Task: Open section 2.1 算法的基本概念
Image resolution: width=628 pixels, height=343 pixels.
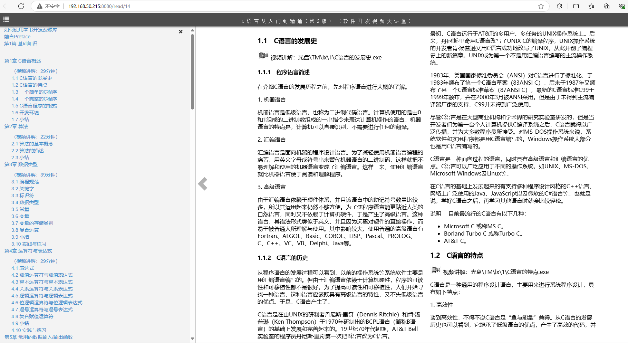Action: coord(32,144)
